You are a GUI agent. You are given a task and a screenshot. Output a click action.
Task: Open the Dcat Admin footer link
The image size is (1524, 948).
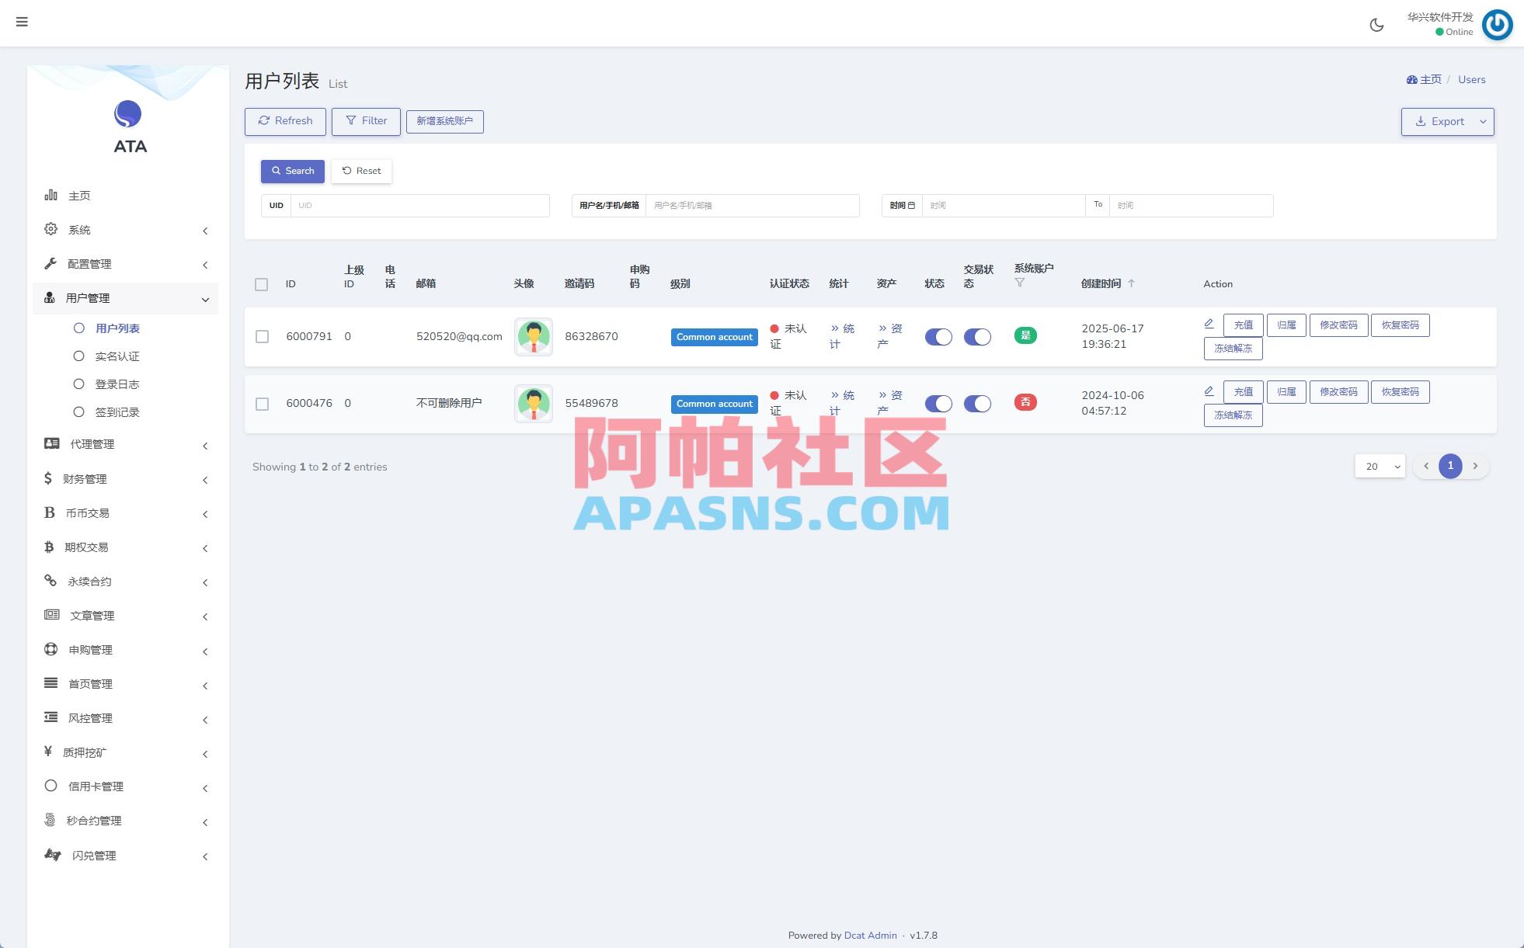pyautogui.click(x=870, y=935)
